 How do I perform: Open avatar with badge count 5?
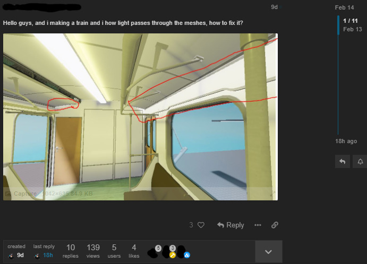click(154, 252)
